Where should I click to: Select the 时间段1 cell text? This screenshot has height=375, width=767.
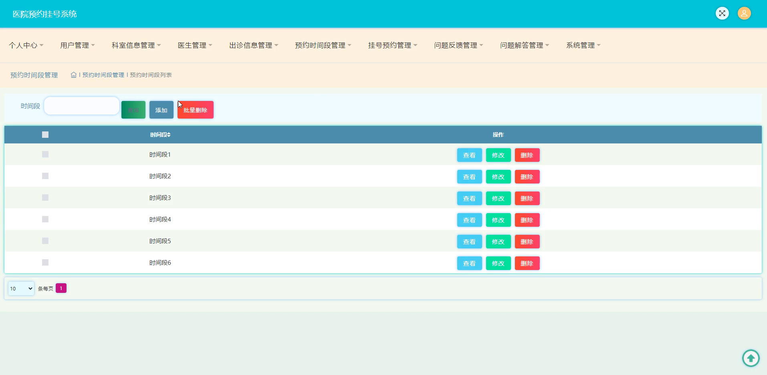coord(160,155)
